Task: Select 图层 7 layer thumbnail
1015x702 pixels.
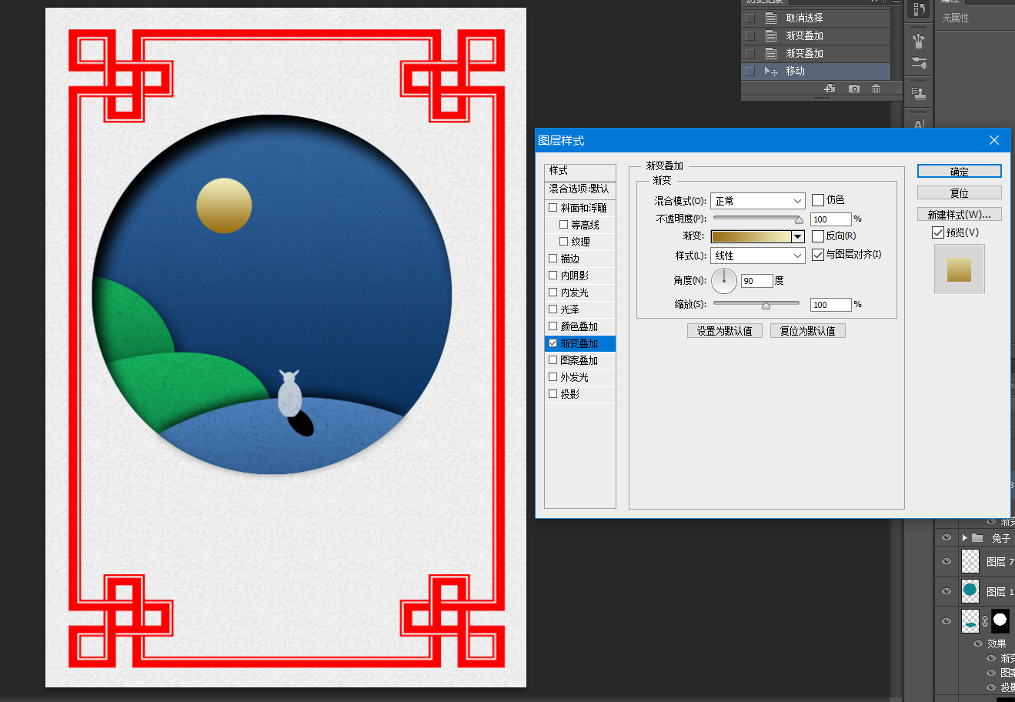Action: [x=970, y=561]
